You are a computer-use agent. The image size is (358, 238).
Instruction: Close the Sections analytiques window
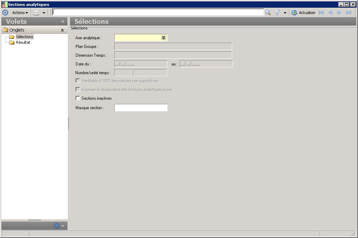click(353, 4)
